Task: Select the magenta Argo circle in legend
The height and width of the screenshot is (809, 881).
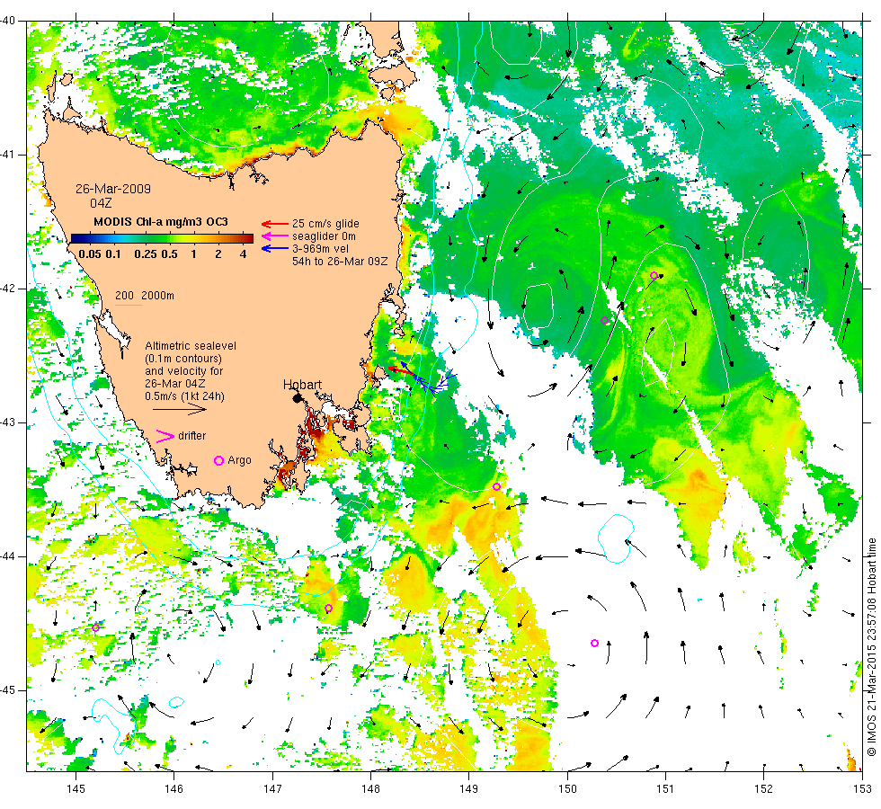Action: 219,460
